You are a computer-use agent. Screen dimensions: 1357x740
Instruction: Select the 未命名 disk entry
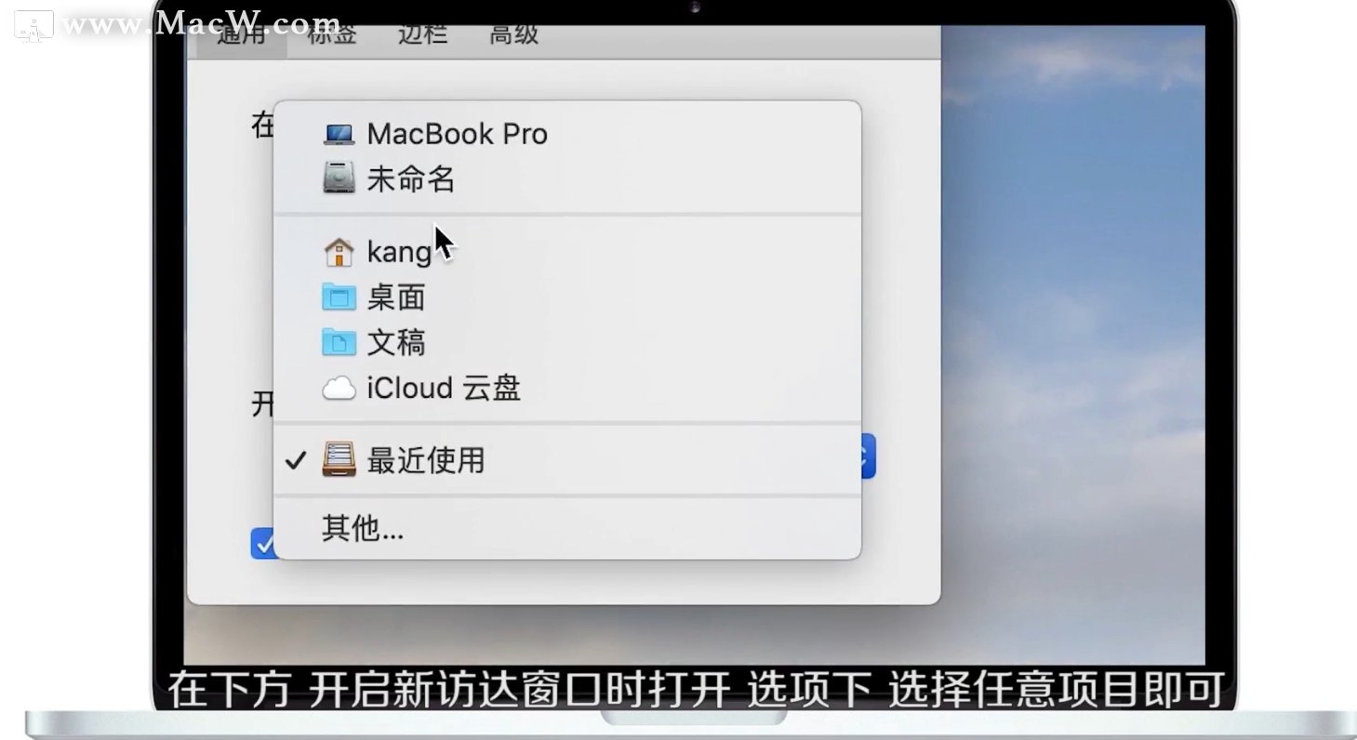(x=567, y=178)
